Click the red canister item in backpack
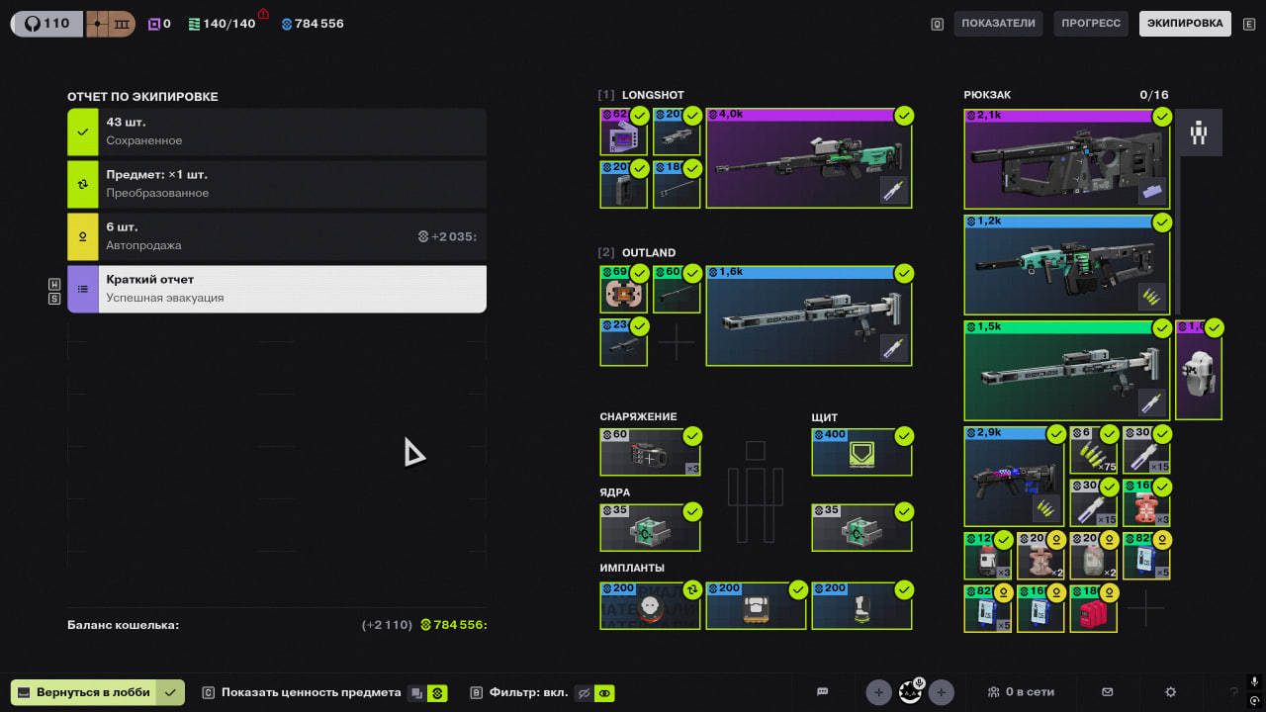 (1093, 608)
